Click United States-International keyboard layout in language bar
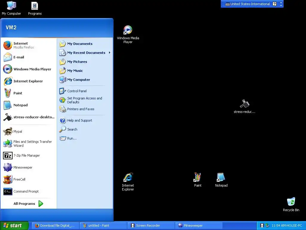The image size is (306, 230). tap(247, 4)
